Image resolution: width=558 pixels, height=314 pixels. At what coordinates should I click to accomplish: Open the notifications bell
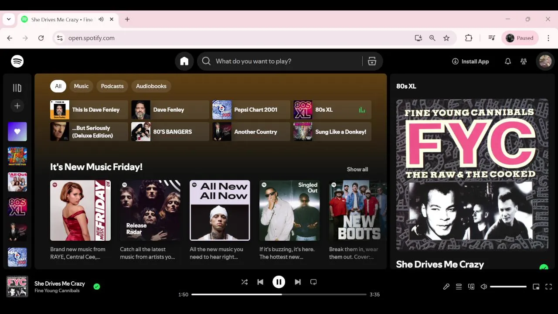[508, 61]
